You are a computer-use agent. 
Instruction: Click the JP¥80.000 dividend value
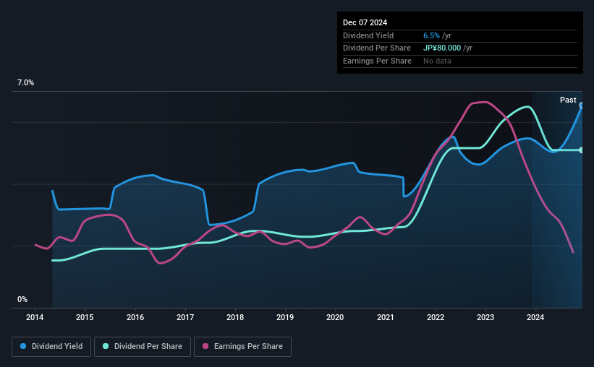[x=442, y=48]
